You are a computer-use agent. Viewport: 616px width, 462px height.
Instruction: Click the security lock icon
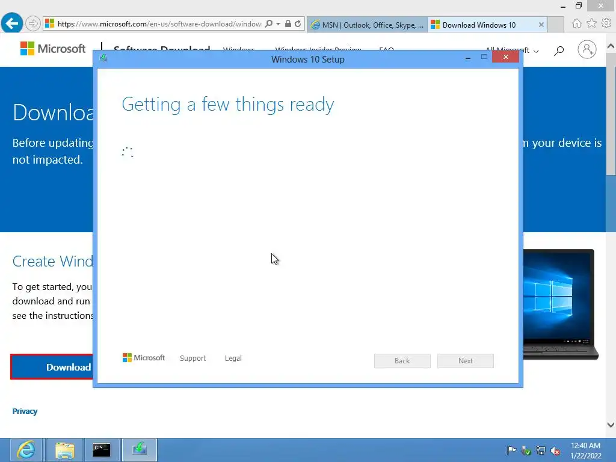(288, 23)
